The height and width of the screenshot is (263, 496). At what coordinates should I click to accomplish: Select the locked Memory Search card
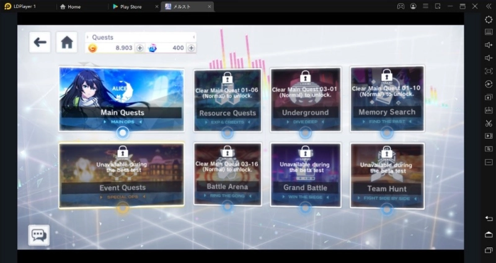(387, 99)
